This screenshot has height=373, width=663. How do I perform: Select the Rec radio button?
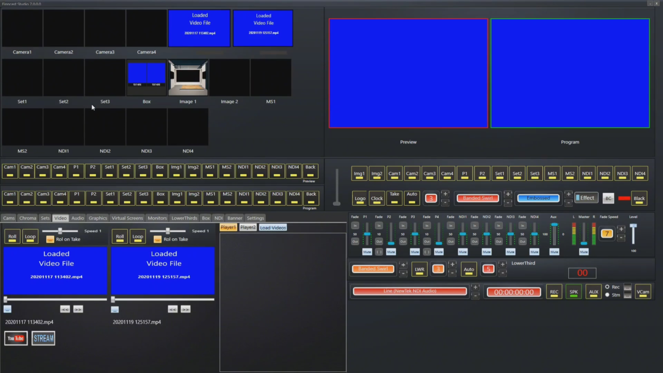tap(607, 287)
